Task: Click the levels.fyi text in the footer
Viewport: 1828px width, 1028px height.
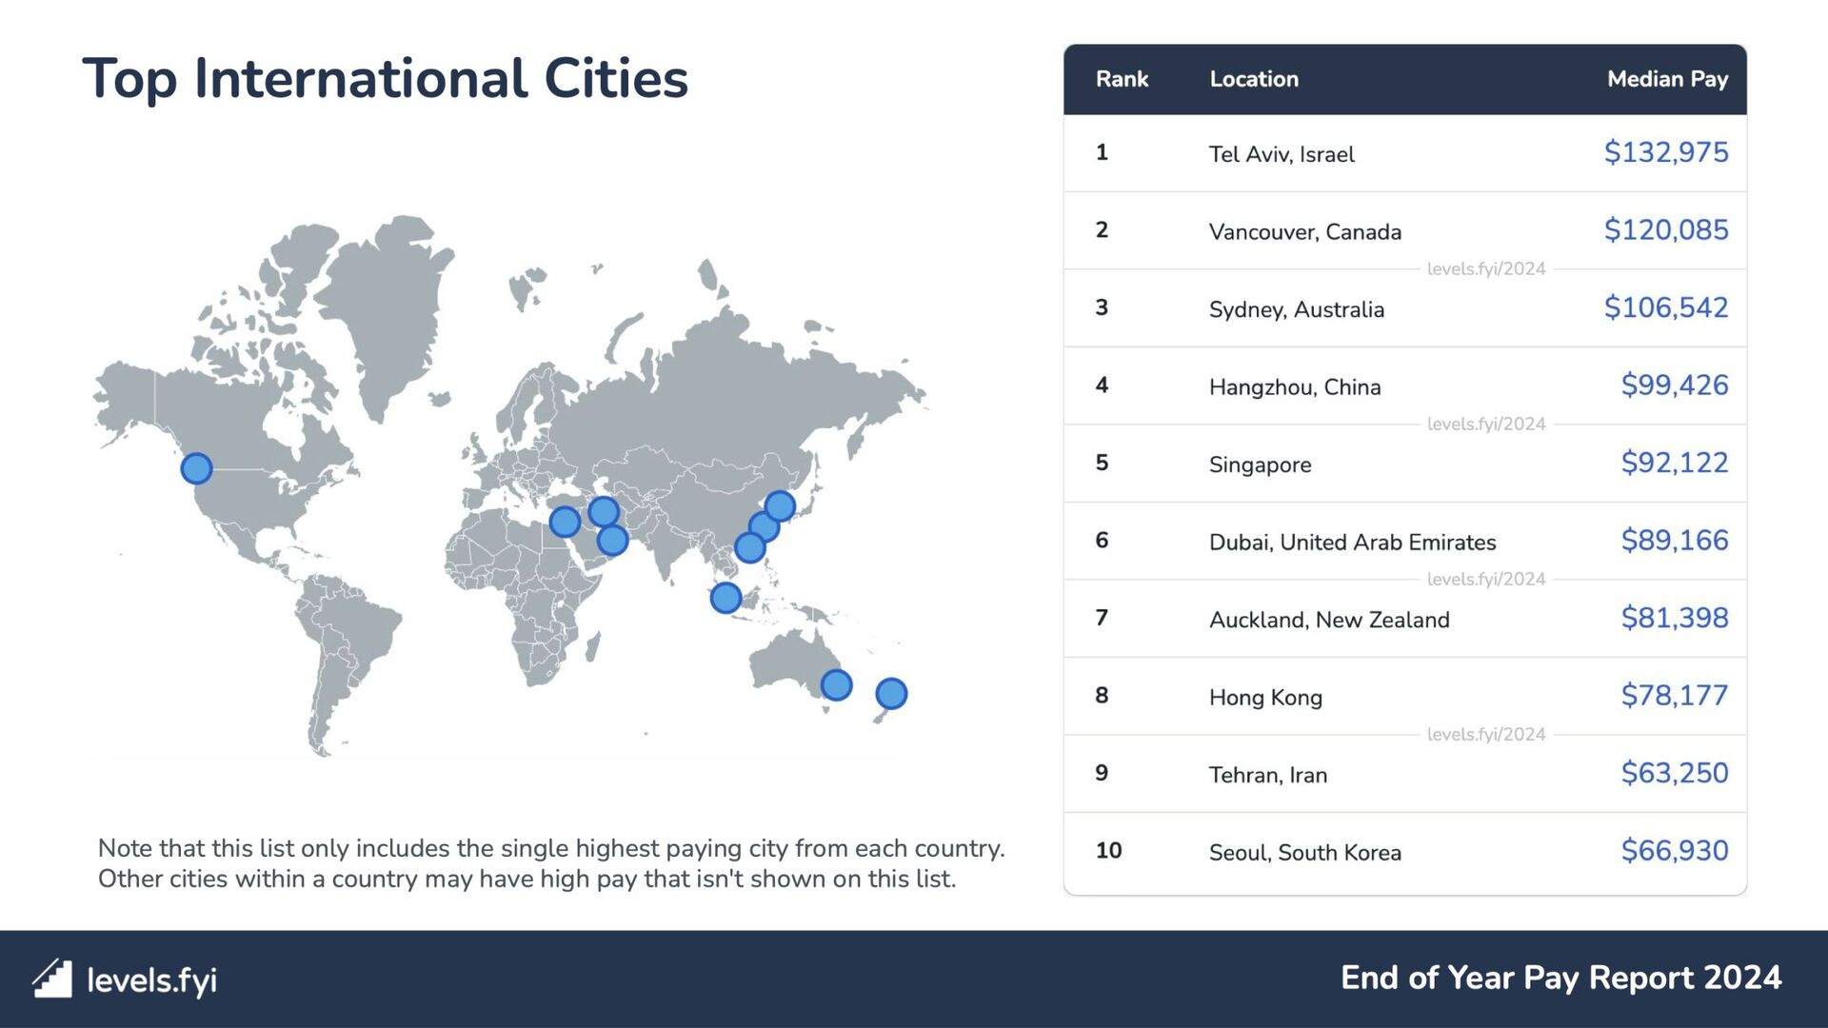Action: (151, 979)
